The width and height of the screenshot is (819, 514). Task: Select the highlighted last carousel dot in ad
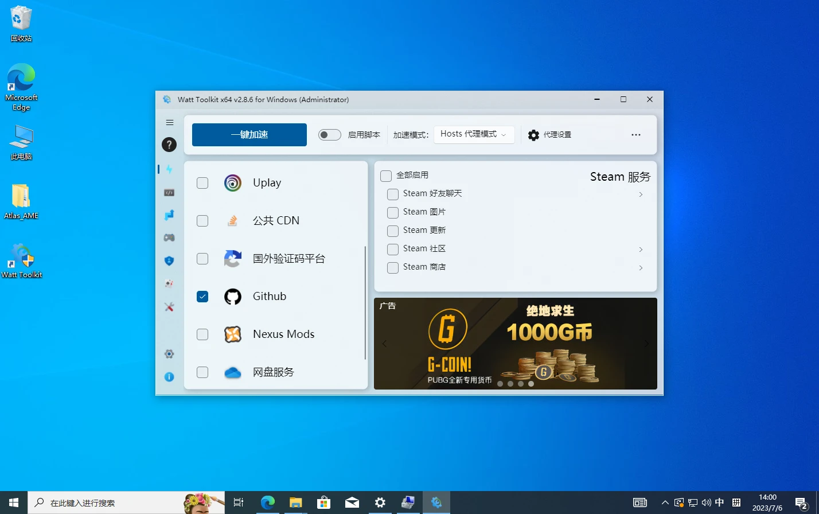(531, 384)
